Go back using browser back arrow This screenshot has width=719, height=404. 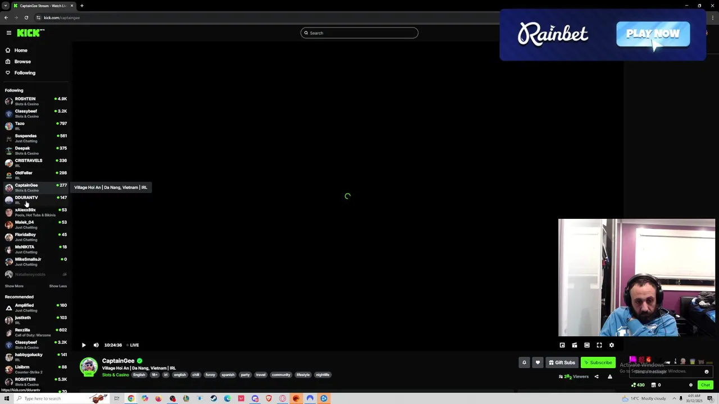(x=6, y=17)
